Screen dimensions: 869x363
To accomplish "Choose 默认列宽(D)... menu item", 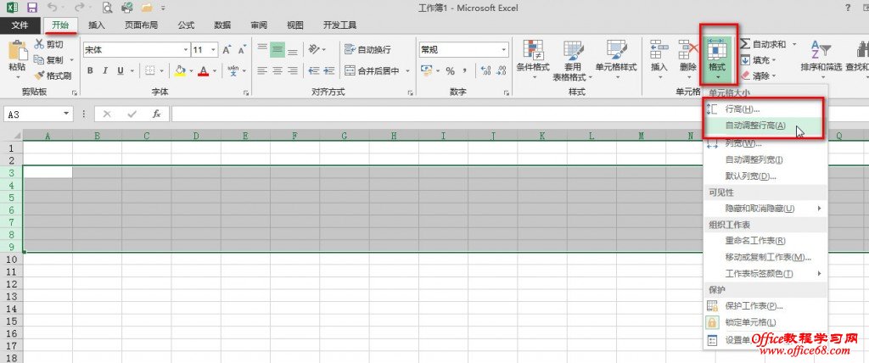I will click(x=765, y=176).
